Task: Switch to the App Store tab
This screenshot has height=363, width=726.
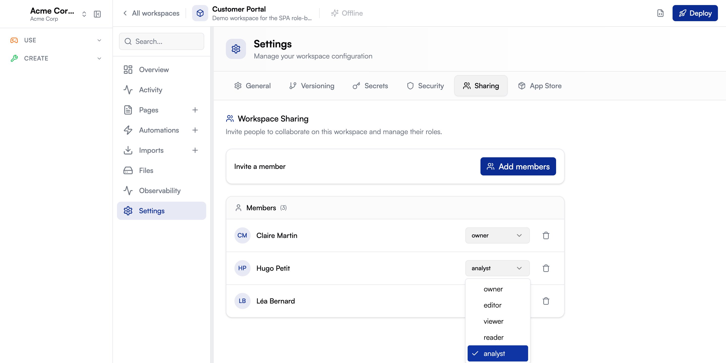Action: (540, 86)
